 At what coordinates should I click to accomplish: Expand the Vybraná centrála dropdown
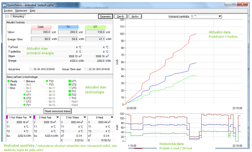click(220, 16)
